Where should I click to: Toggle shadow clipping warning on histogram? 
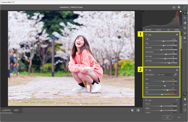144,11
